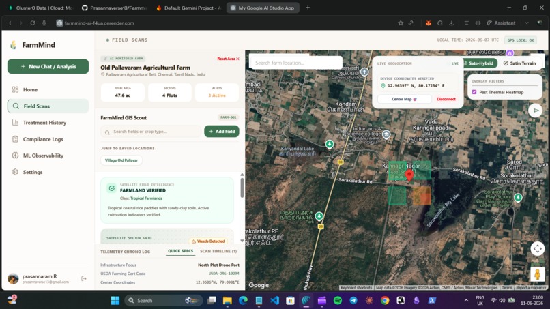Switch to Default Gemini Project browser tab
The image size is (550, 309).
coord(189,8)
